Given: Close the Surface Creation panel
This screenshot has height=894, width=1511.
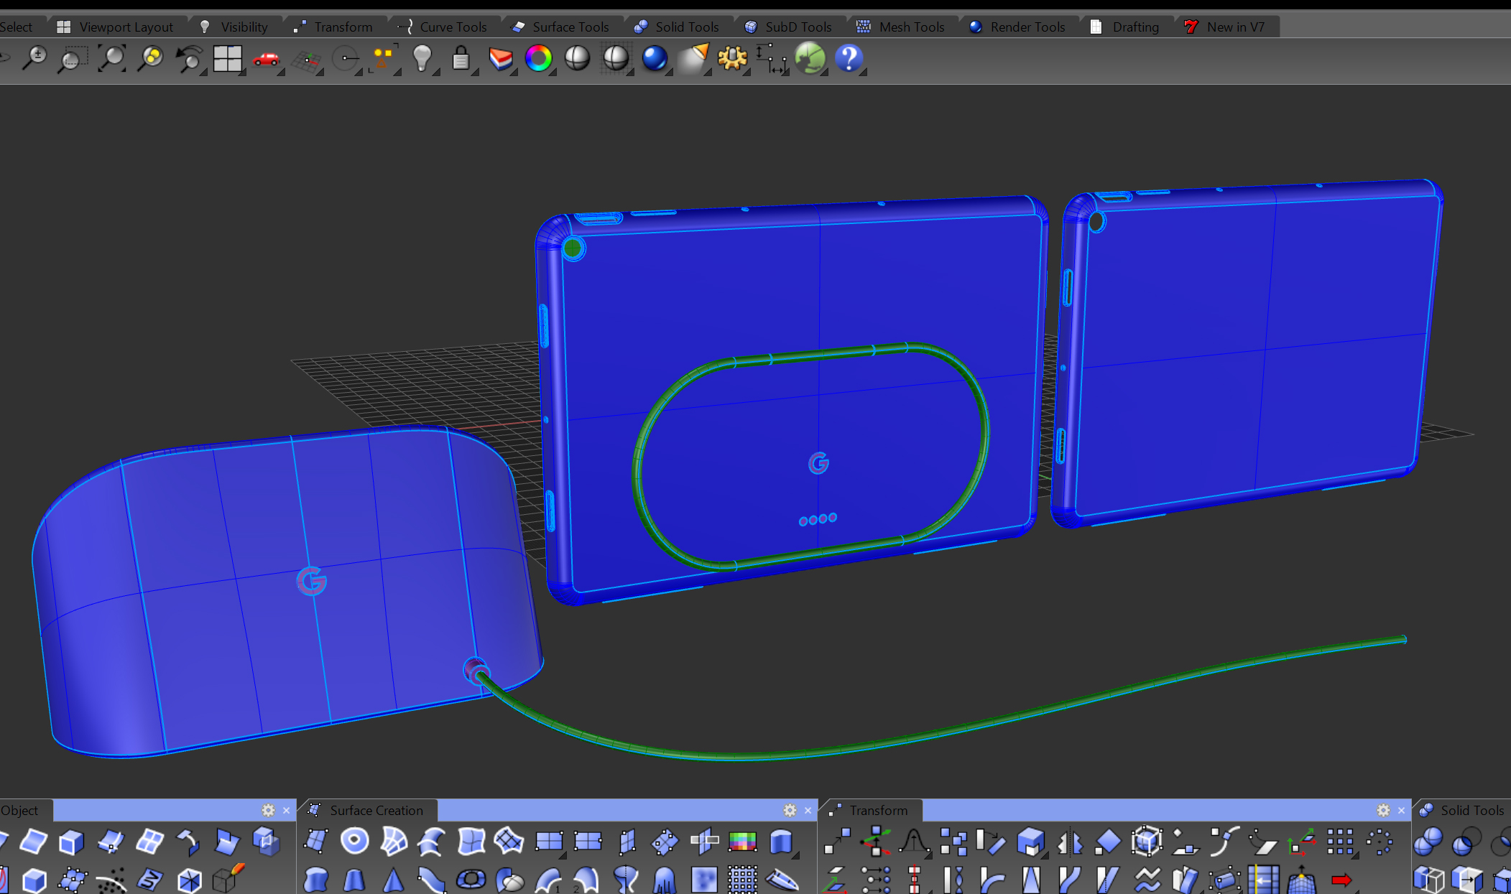Looking at the screenshot, I should (808, 810).
